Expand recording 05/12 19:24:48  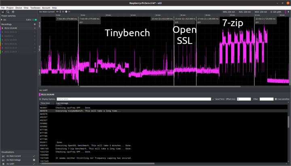tap(2, 28)
